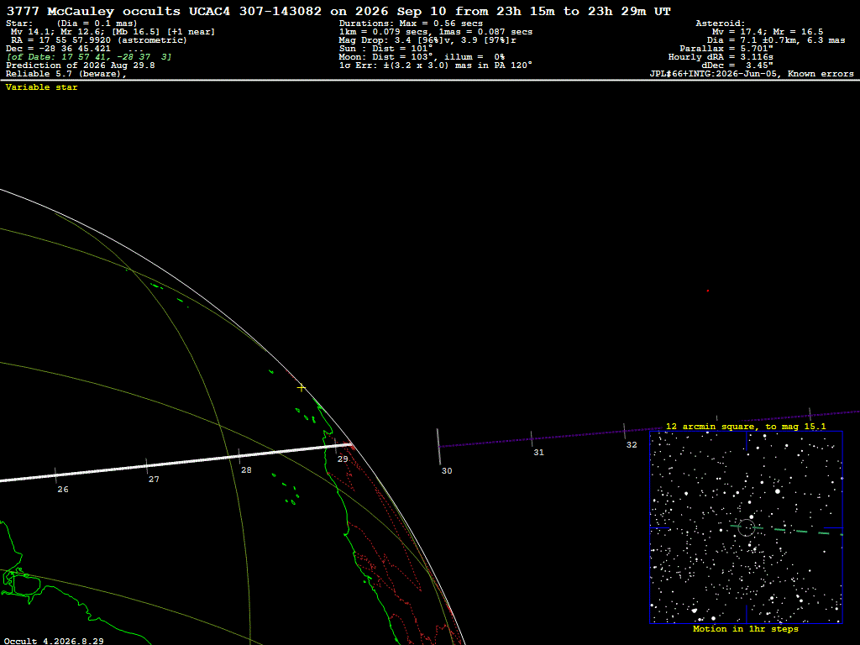Select the target star circle in the star chart
860x645 pixels.
(x=746, y=527)
